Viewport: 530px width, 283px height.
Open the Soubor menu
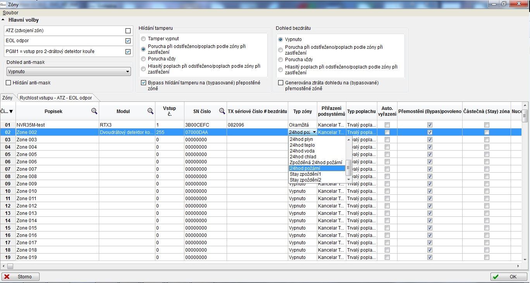click(x=10, y=13)
